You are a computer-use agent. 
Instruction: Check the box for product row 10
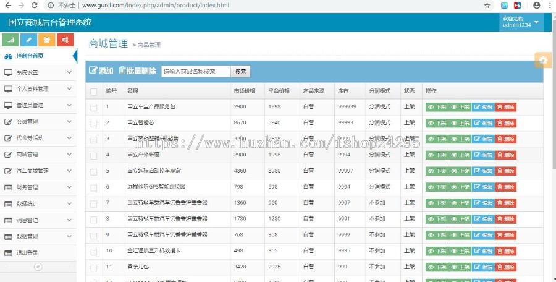click(94, 252)
